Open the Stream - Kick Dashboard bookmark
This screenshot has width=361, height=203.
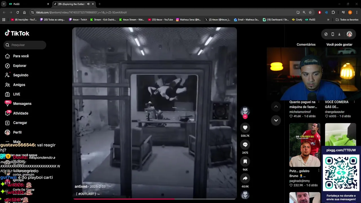coord(103,20)
